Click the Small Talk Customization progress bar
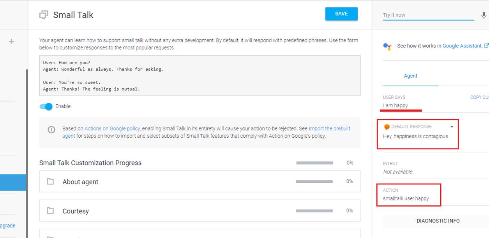489x238 pixels. coord(314,163)
